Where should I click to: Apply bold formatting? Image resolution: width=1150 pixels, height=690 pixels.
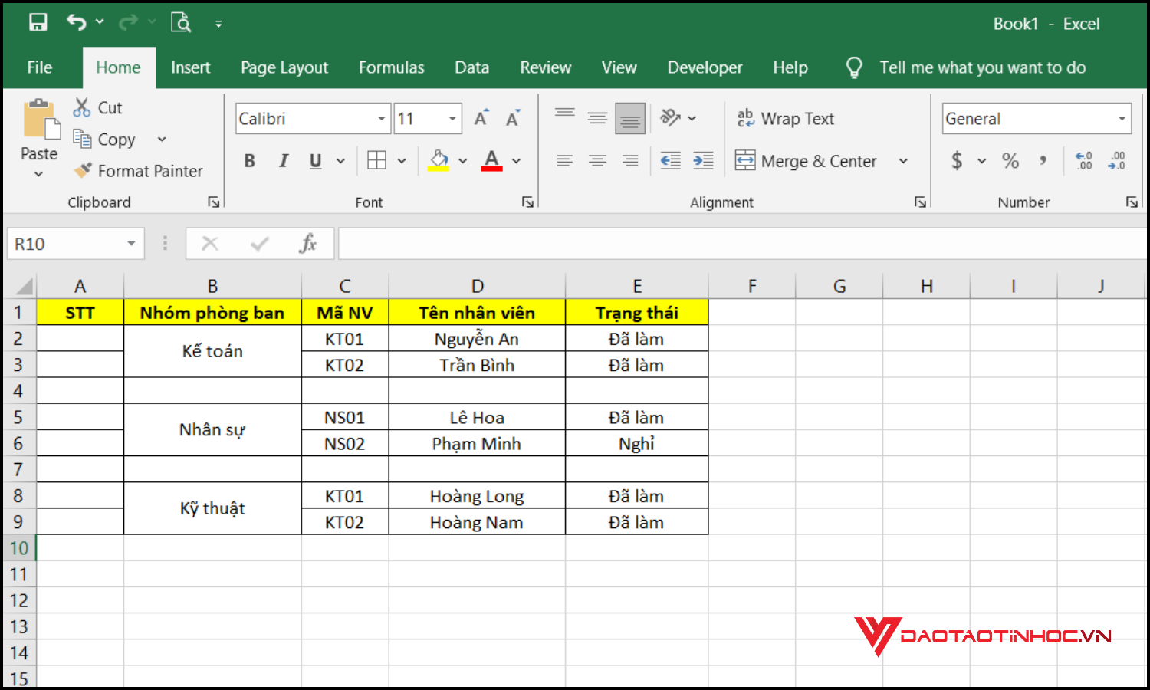tap(249, 160)
